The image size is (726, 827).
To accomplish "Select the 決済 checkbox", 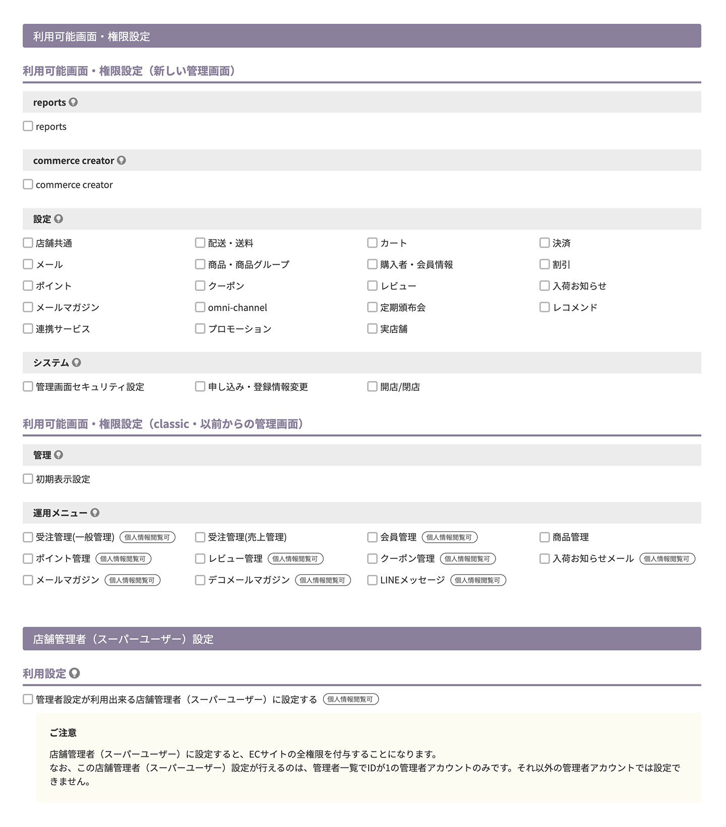I will 544,243.
